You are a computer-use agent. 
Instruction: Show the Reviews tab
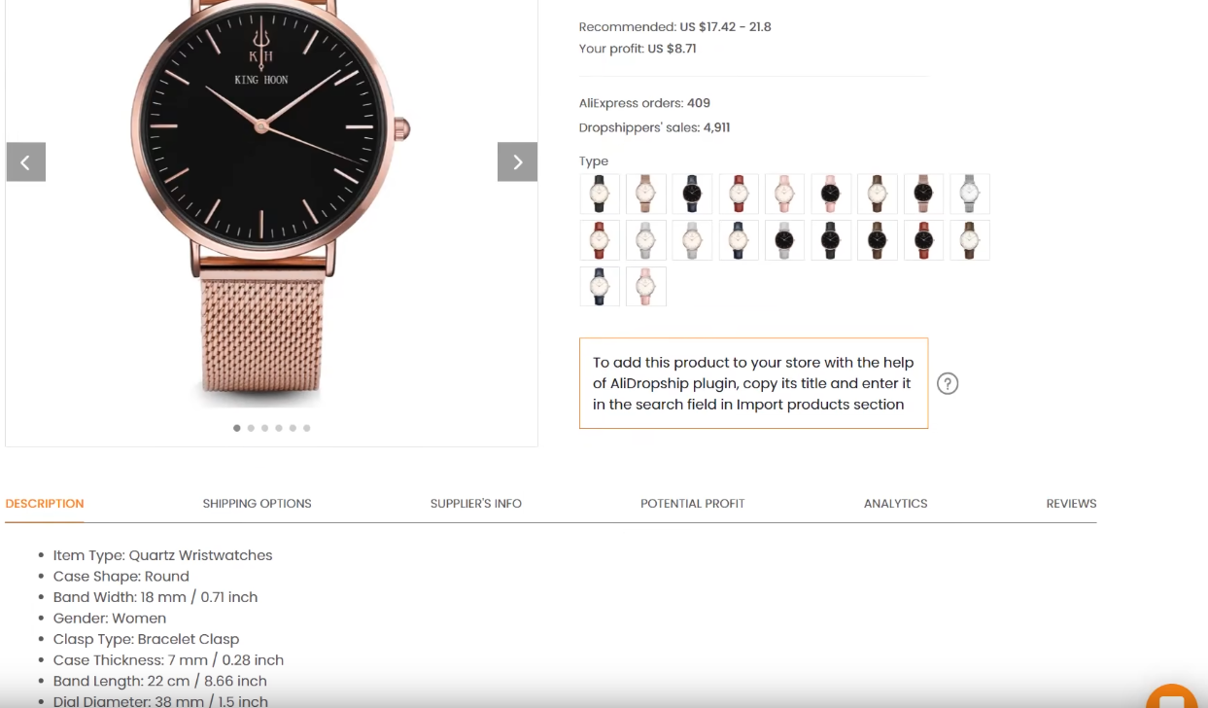(x=1071, y=503)
